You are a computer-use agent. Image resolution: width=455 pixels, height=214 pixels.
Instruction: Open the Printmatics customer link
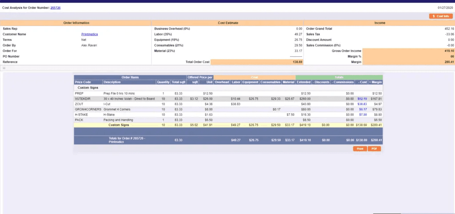(x=90, y=34)
